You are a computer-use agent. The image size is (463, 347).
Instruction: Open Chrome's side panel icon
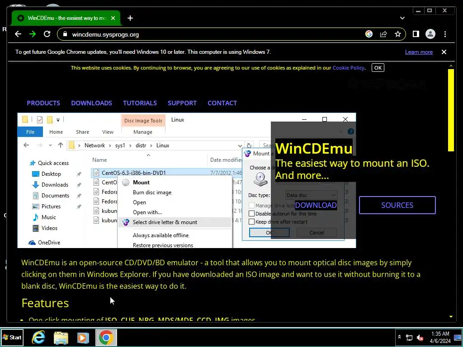click(x=416, y=34)
